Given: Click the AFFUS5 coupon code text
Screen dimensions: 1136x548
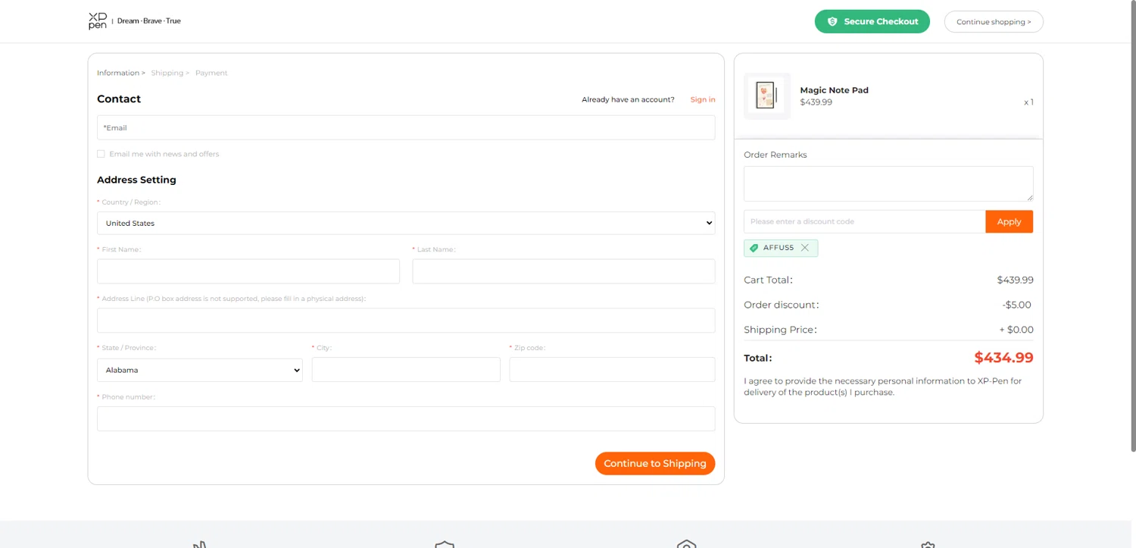Looking at the screenshot, I should (779, 248).
